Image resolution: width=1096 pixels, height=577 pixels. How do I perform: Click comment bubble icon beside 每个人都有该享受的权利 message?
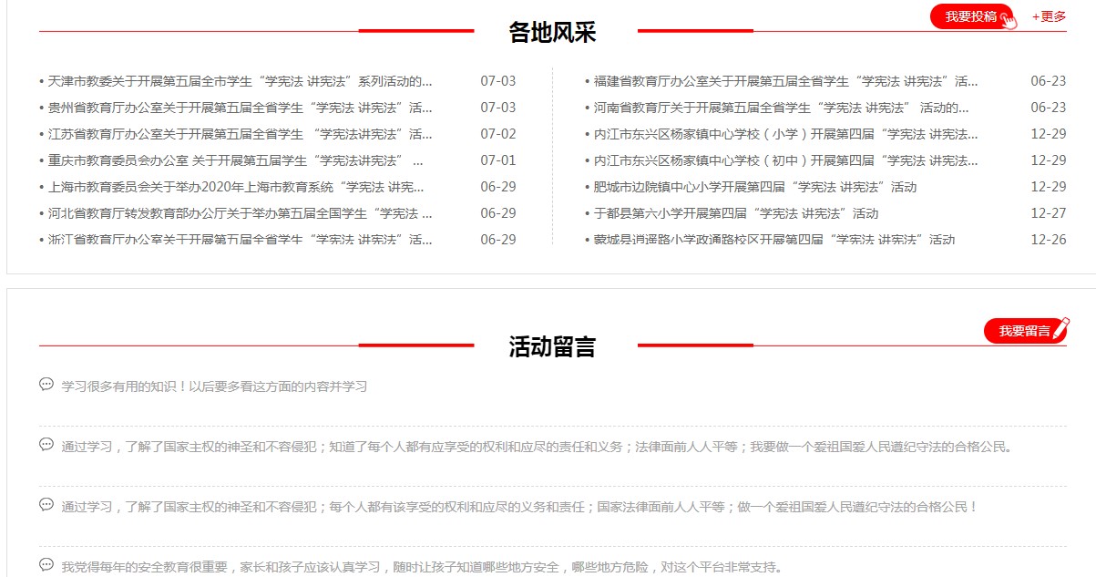coord(46,505)
